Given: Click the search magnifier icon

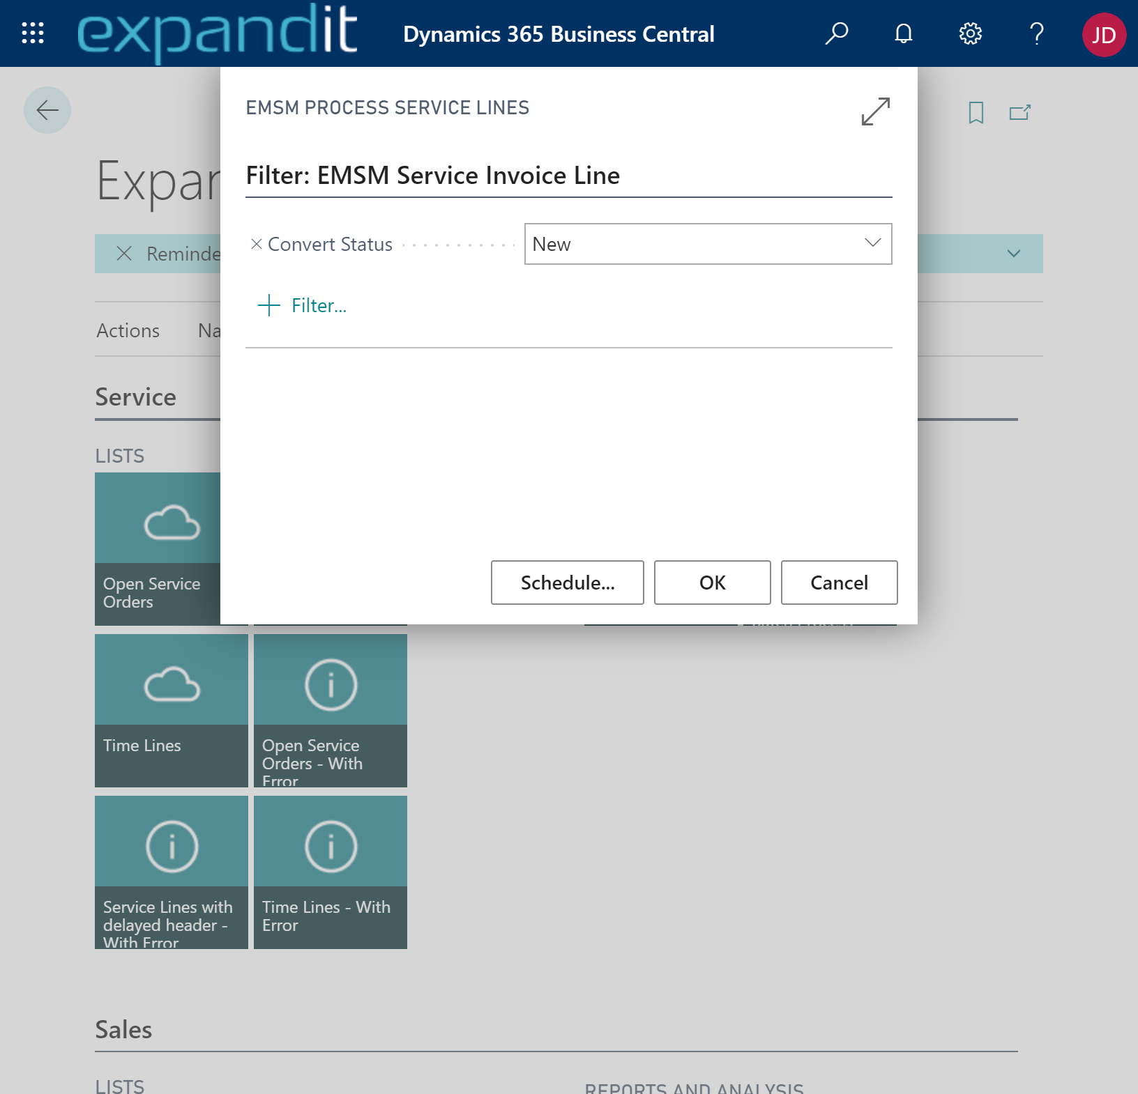Looking at the screenshot, I should click(x=836, y=33).
